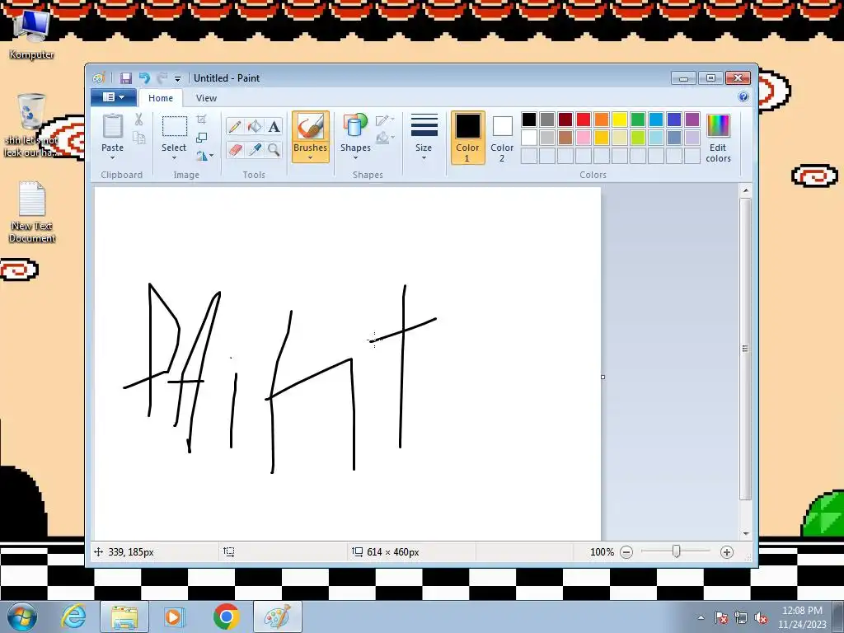The image size is (844, 633).
Task: Select the Magnifier tool
Action: click(x=274, y=149)
